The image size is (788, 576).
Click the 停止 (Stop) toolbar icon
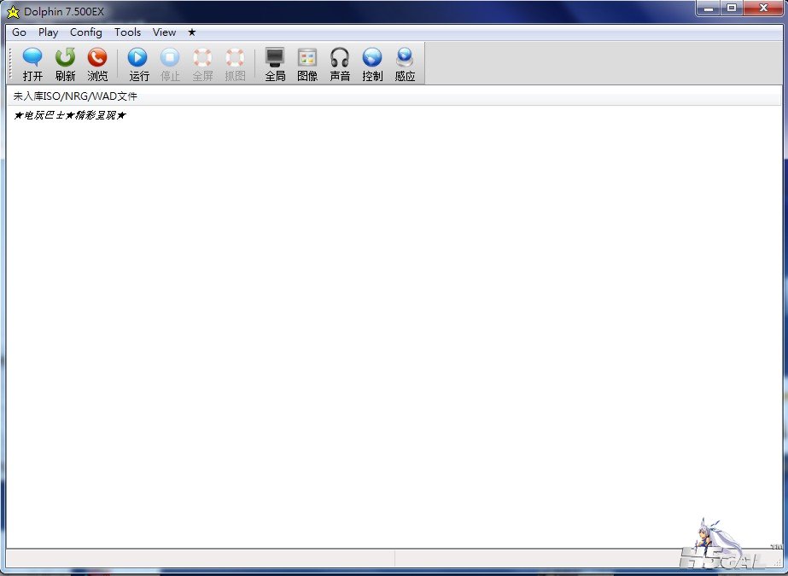171,64
